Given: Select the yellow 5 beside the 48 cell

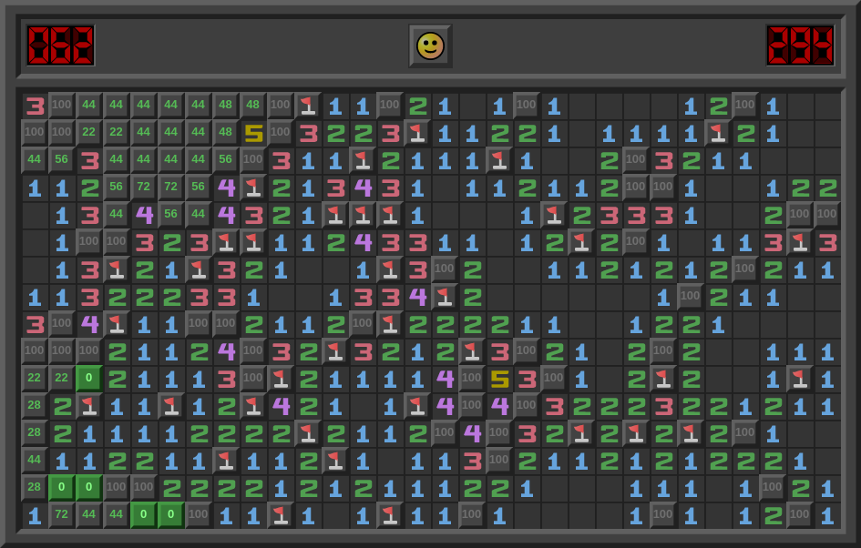Looking at the screenshot, I should coord(253,133).
